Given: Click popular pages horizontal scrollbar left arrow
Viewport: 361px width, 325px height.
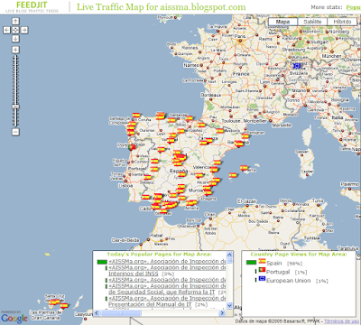Looking at the screenshot, I should [x=97, y=313].
